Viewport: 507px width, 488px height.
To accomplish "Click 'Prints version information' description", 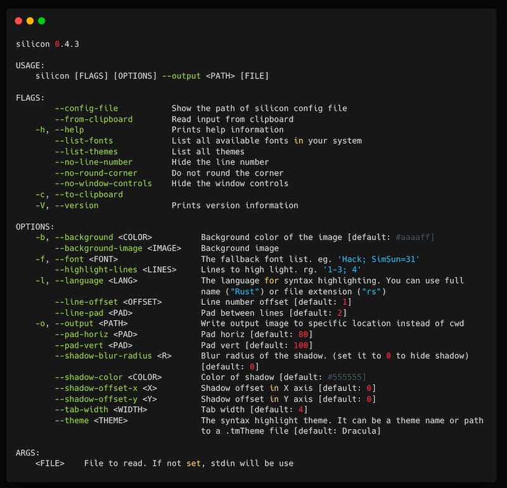I will point(235,205).
